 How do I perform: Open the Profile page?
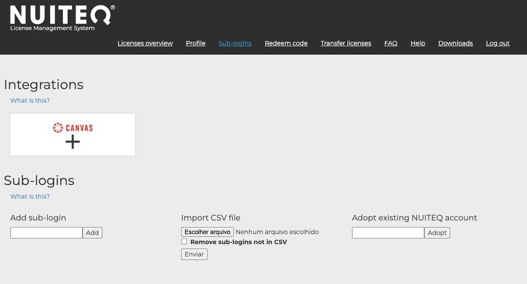pos(195,43)
